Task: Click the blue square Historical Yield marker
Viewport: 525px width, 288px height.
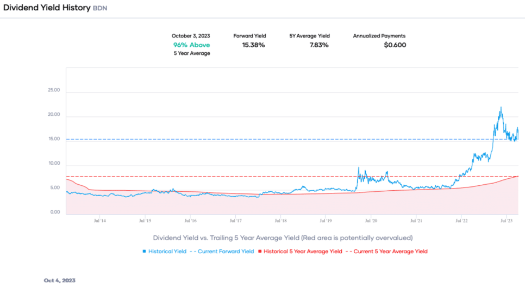Action: coord(144,252)
